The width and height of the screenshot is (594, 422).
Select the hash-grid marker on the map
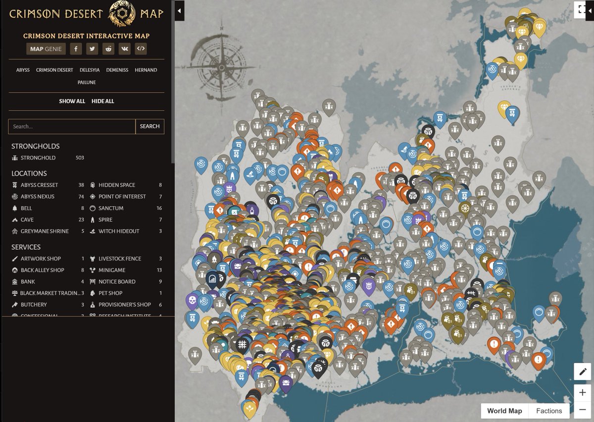[x=242, y=344]
